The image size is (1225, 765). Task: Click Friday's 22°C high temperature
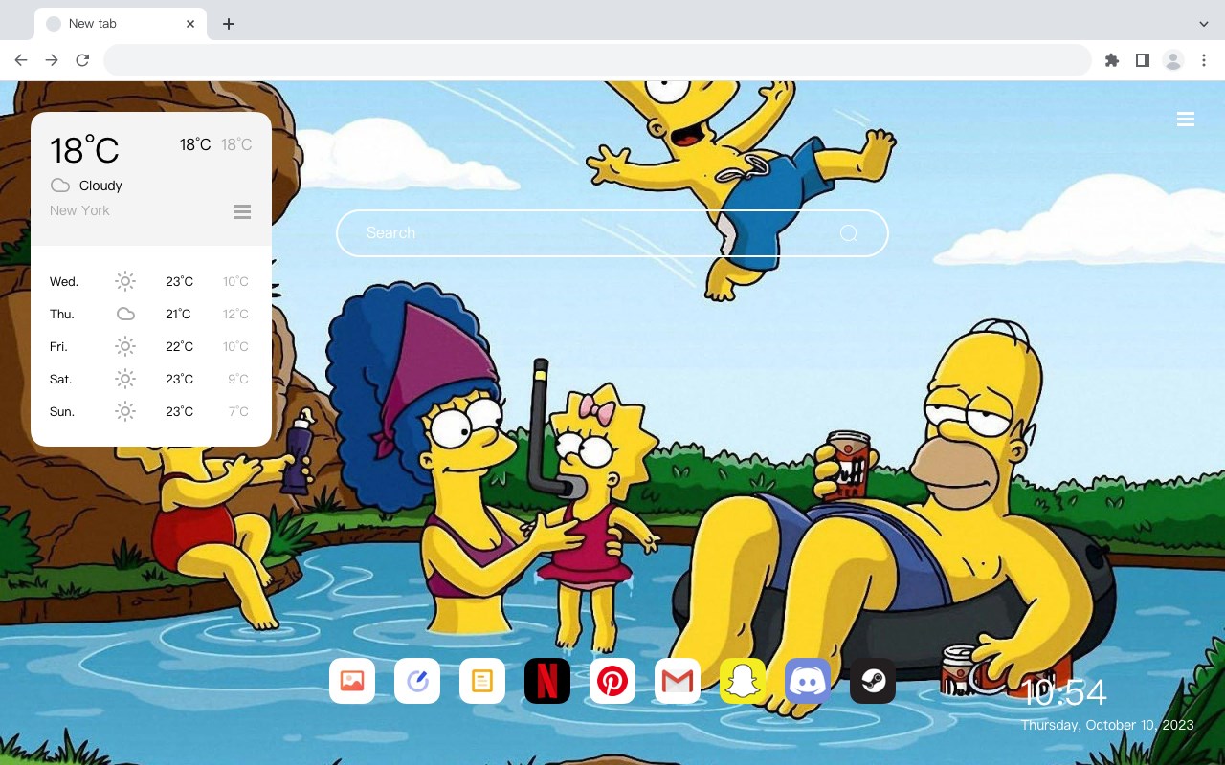(179, 346)
